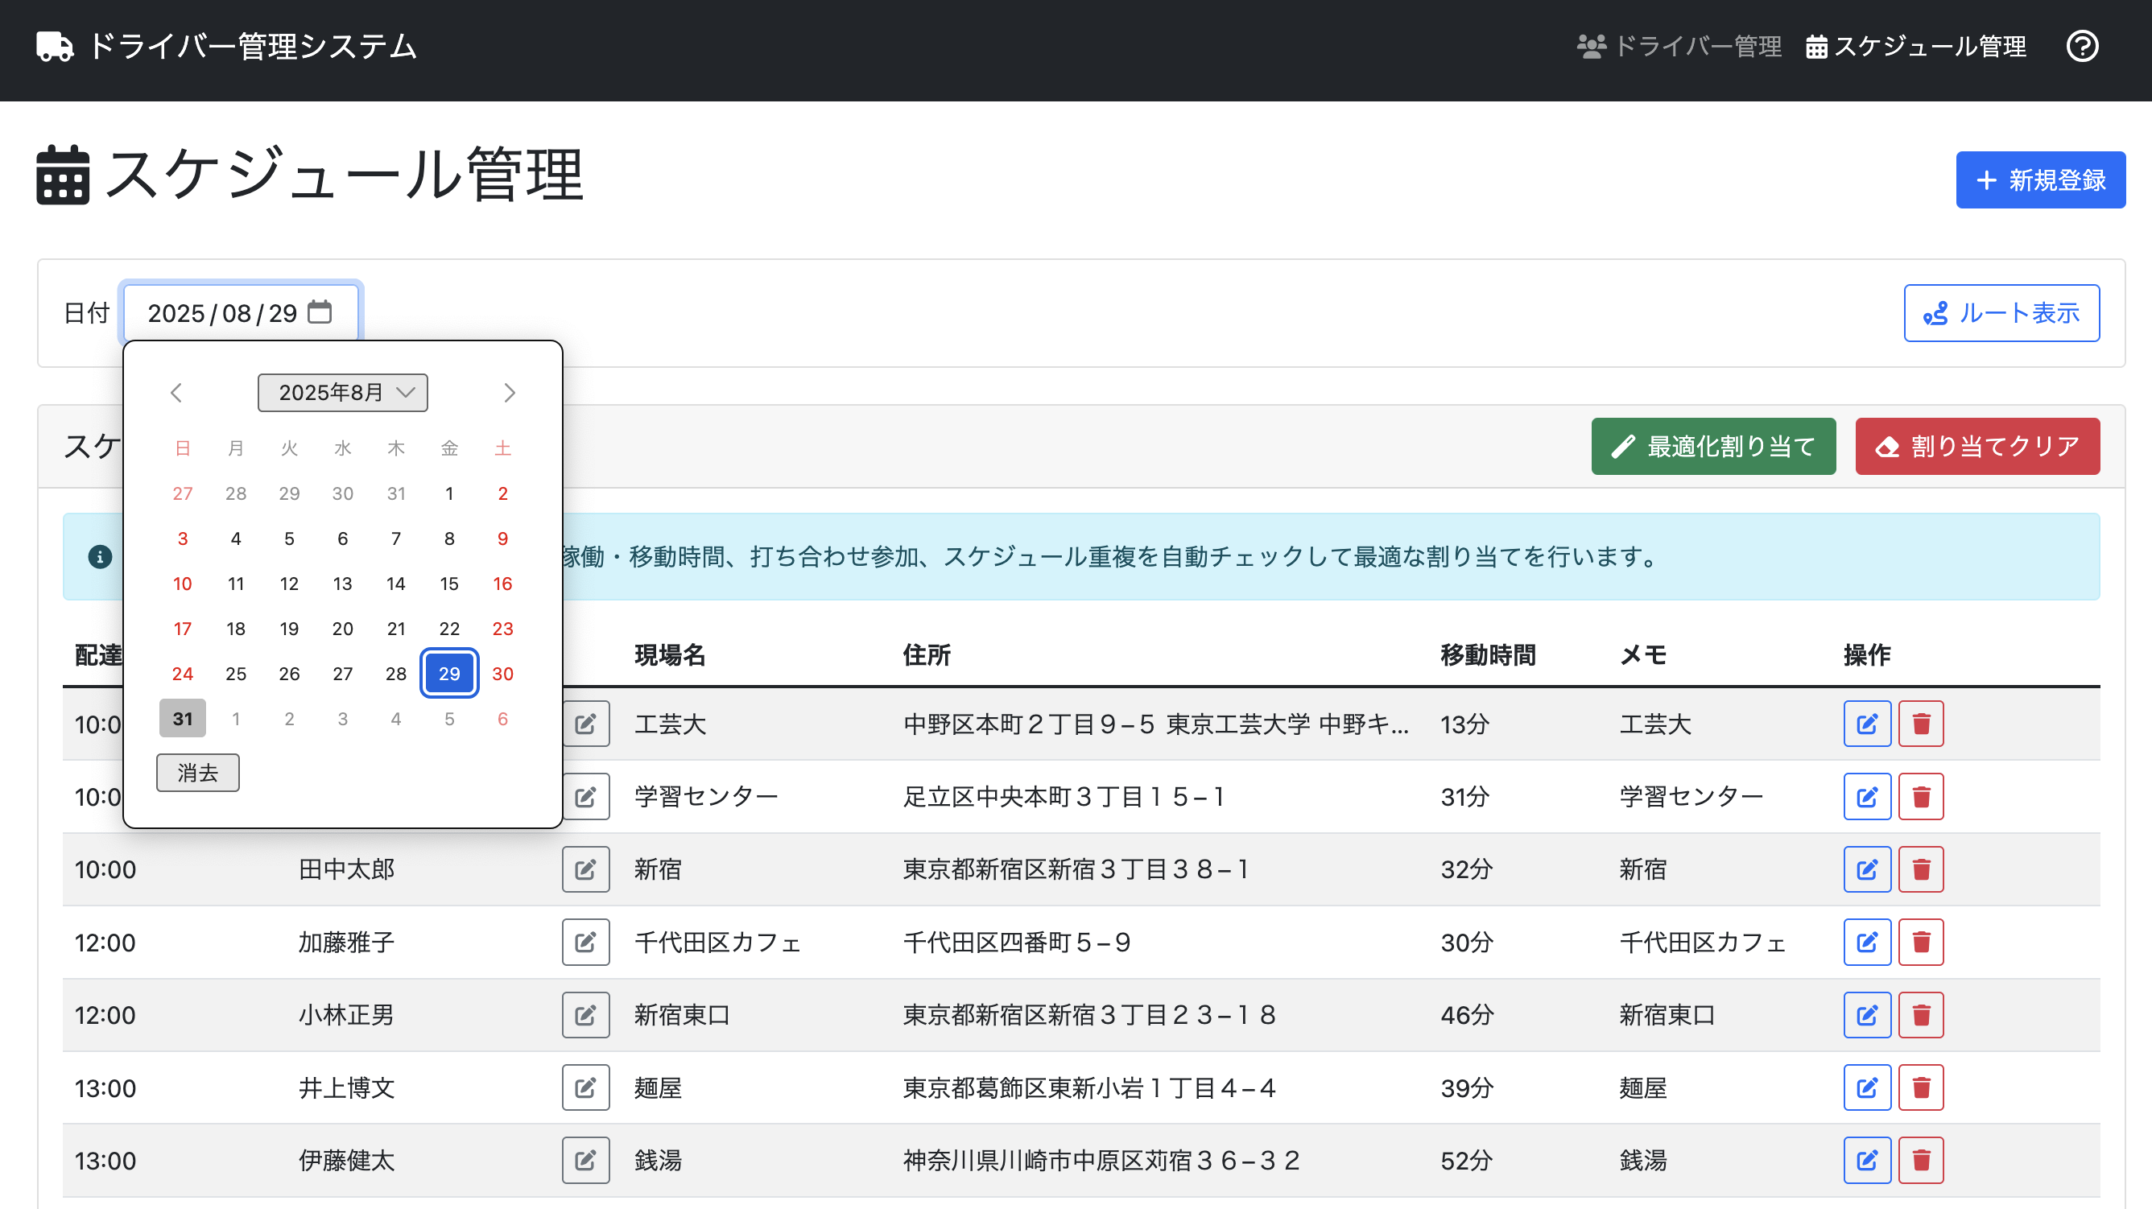
Task: Go to the previous month with the left chevron
Action: 176,392
